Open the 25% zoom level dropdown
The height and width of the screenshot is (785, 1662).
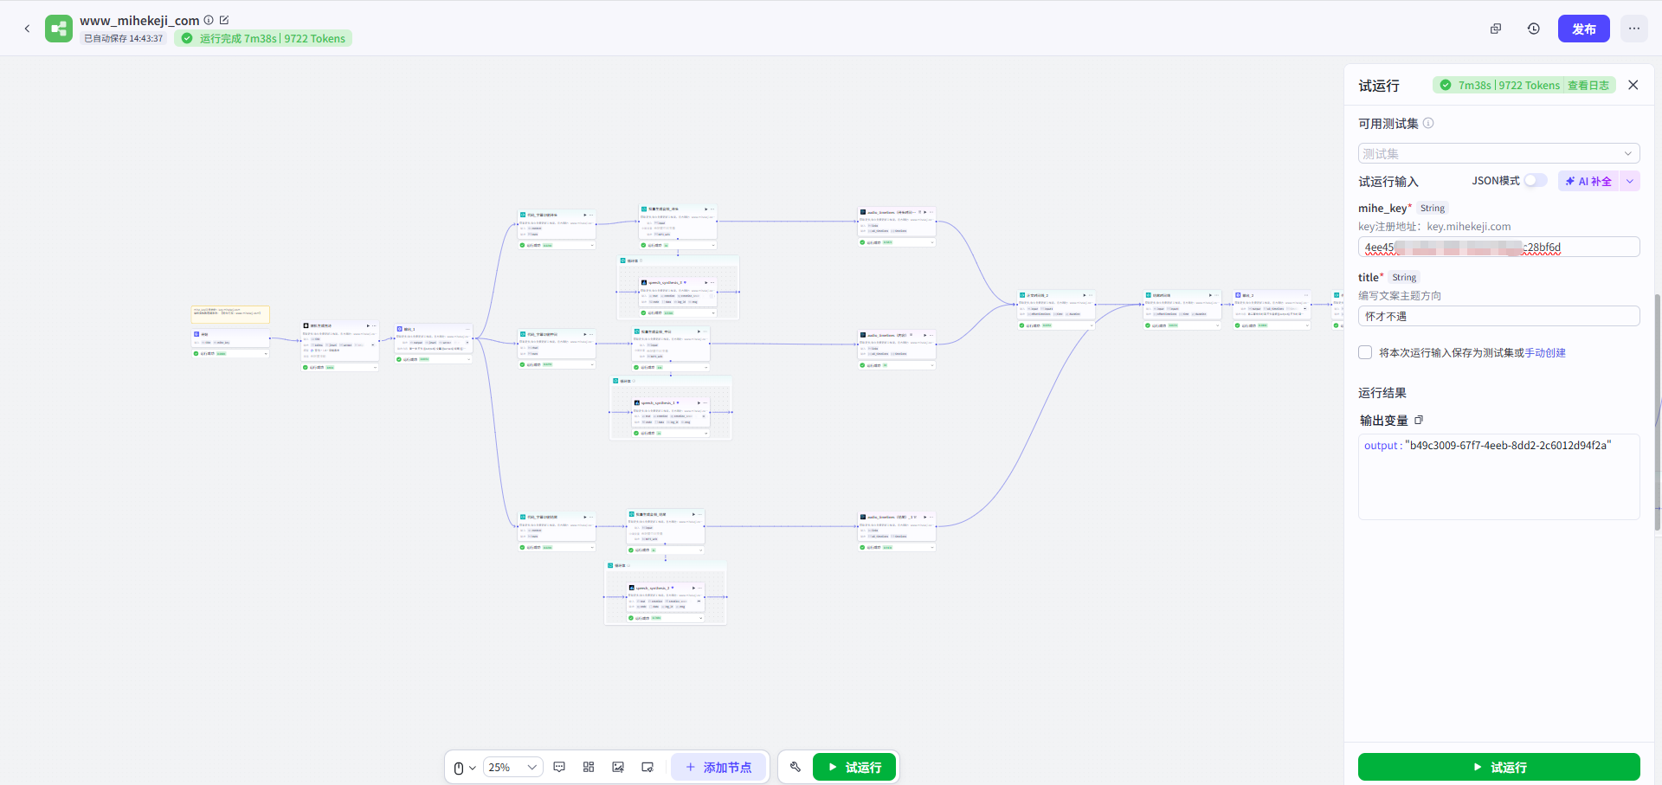coord(512,768)
